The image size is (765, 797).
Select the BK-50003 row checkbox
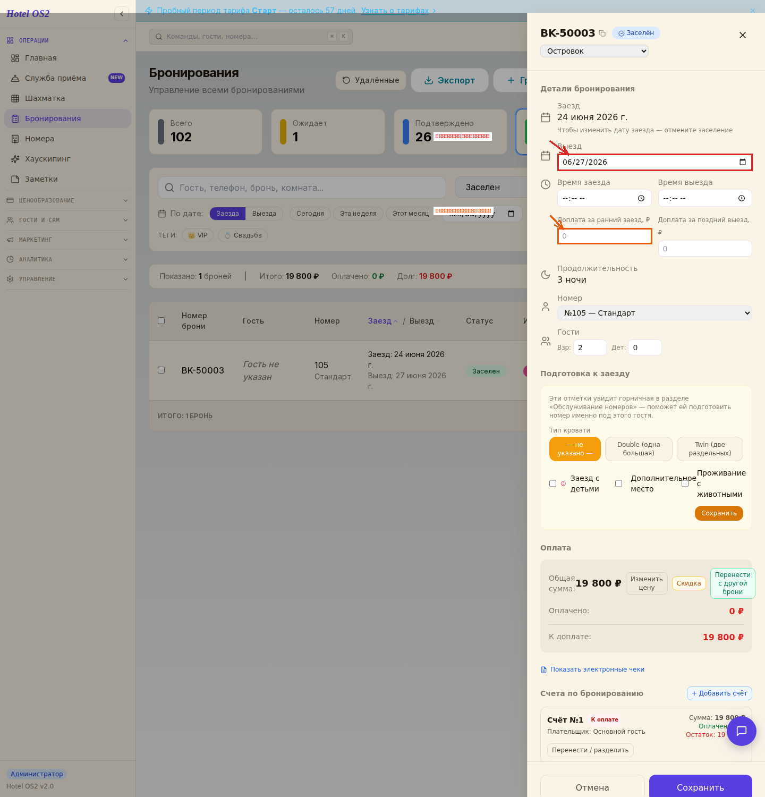tap(161, 370)
